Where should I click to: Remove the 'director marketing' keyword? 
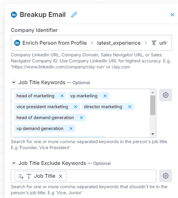point(130,107)
